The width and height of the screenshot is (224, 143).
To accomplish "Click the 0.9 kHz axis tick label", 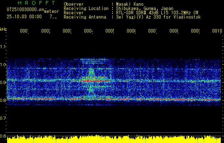I will click(x=3, y=82).
